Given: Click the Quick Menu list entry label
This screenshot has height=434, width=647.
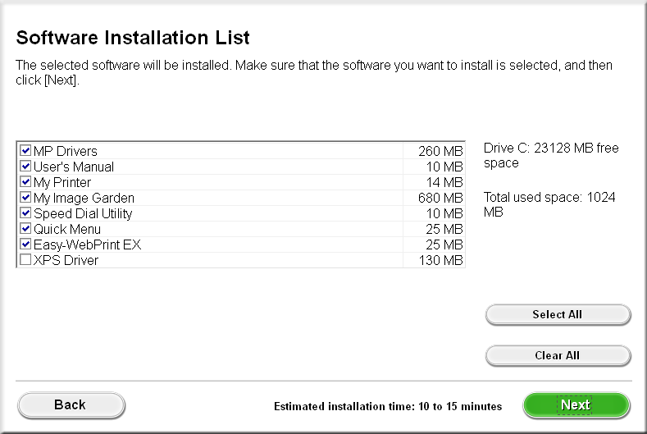Looking at the screenshot, I should 67,229.
